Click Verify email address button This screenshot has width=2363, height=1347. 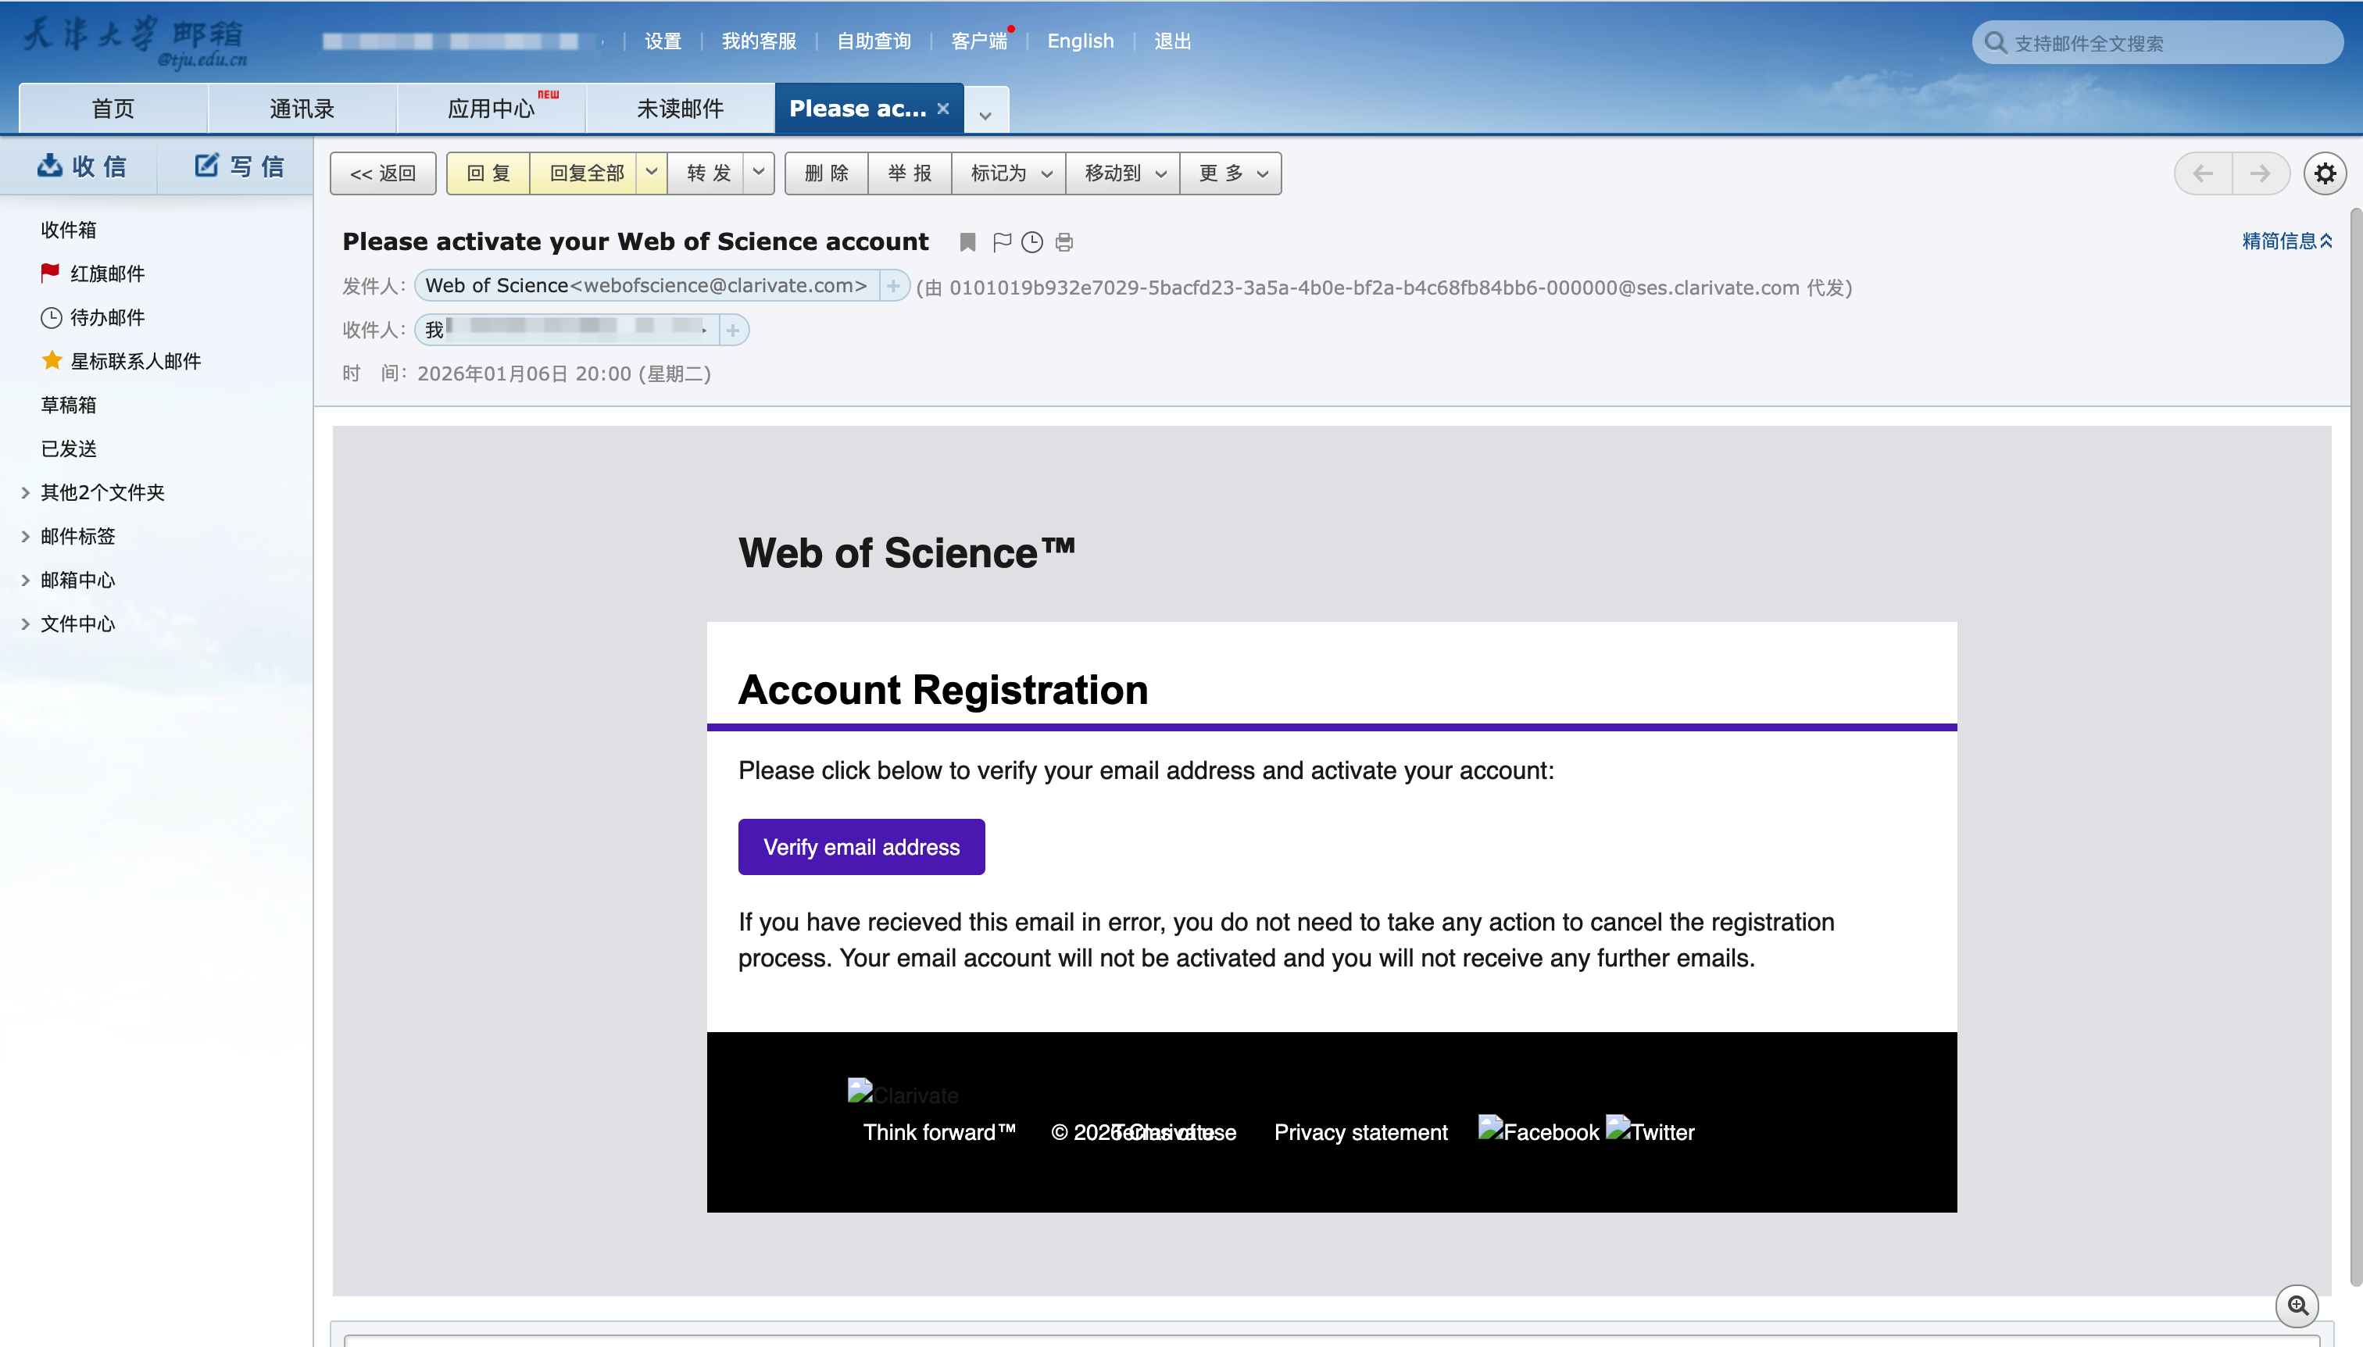[x=861, y=846]
